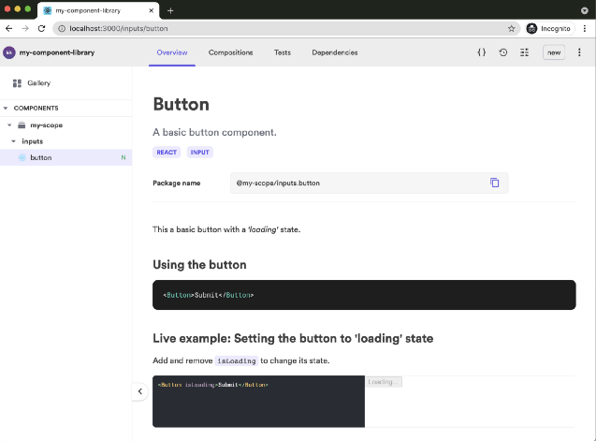Screen dimensions: 596x441
Task: Bookmark this page with the star icon
Action: coord(511,28)
